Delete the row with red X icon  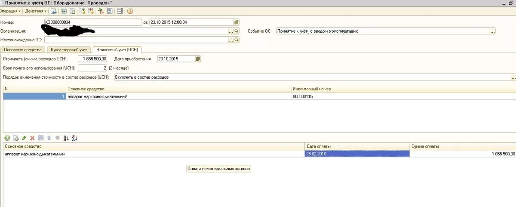point(32,138)
